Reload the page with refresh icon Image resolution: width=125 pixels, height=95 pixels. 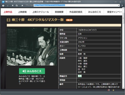17,5
